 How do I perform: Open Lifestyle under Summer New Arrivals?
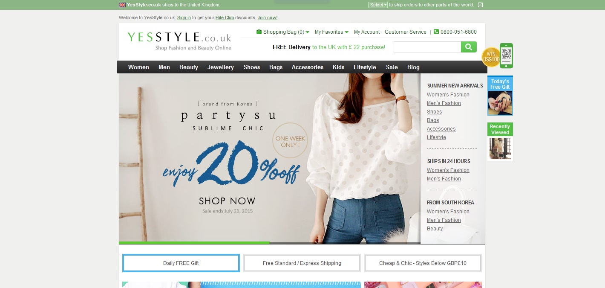pos(436,137)
